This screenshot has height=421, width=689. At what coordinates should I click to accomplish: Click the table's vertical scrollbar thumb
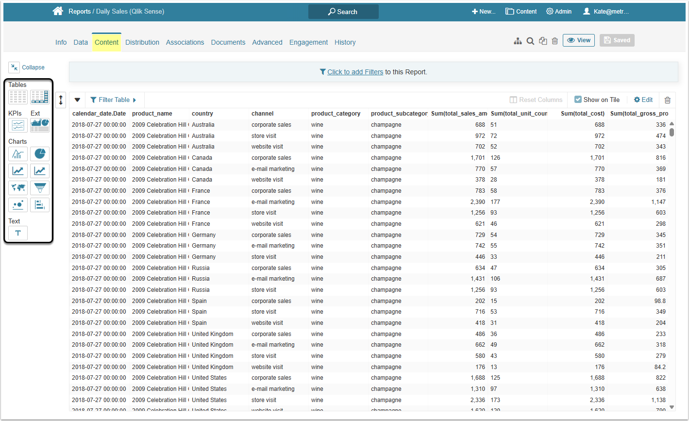(x=672, y=132)
